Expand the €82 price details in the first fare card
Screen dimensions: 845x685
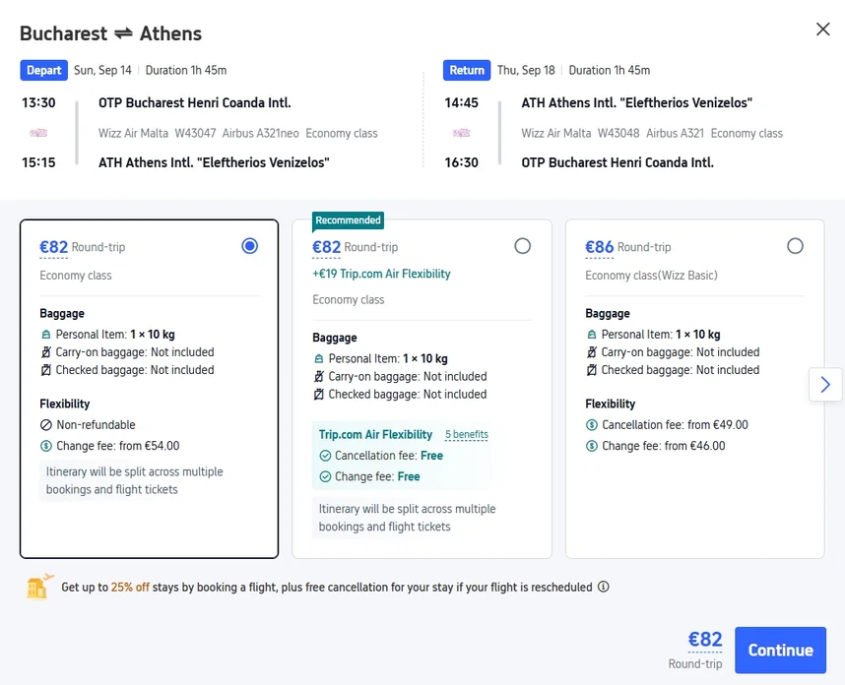(52, 248)
